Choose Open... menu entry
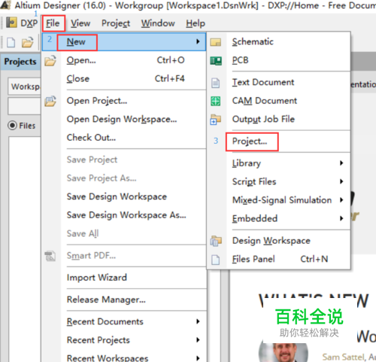The width and height of the screenshot is (376, 362). pos(124,60)
